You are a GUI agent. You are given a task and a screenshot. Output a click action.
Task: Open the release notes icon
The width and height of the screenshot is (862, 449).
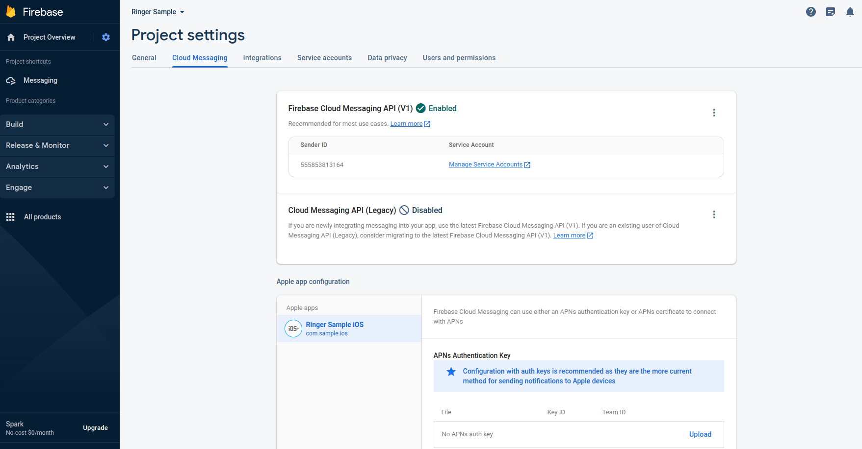coord(830,12)
